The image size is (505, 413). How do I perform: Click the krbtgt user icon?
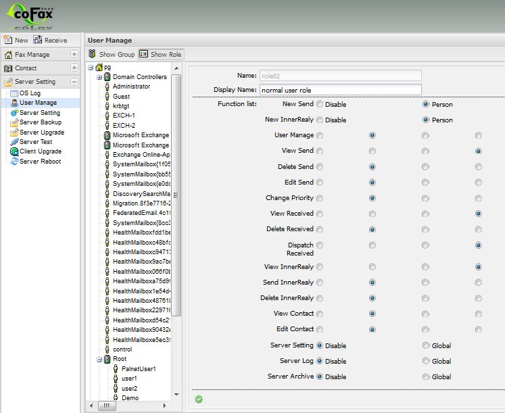click(107, 106)
